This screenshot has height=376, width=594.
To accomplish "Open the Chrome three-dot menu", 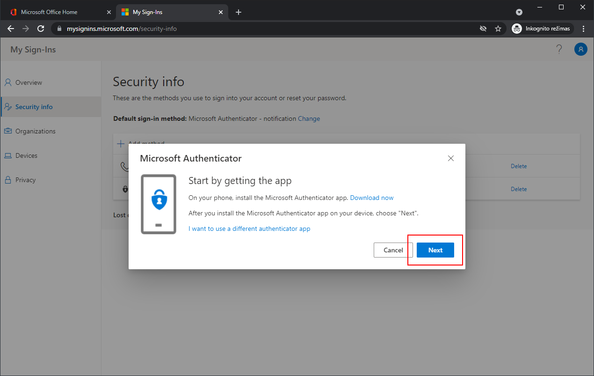I will (583, 29).
